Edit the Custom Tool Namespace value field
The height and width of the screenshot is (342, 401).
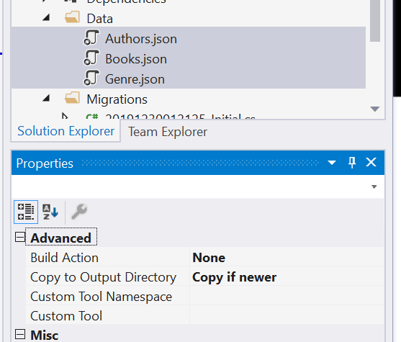(287, 296)
